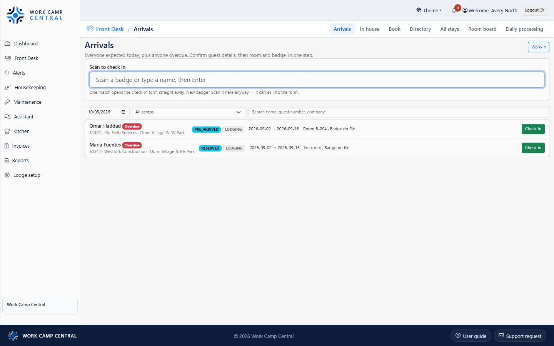Click the Kitchen basket icon
Screen dimensions: 554x346
tap(7, 131)
